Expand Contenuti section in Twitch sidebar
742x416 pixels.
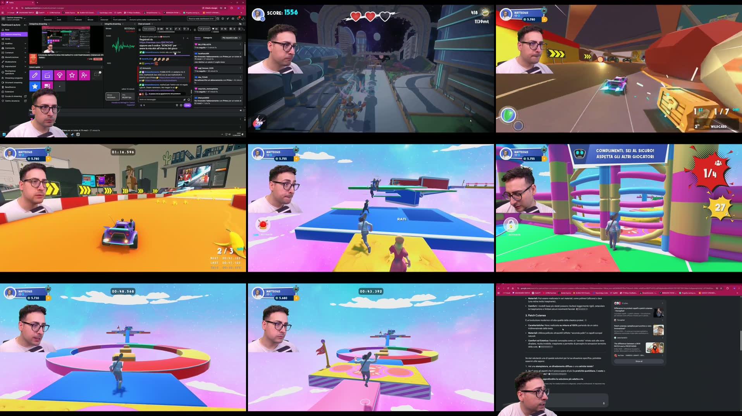click(x=14, y=53)
